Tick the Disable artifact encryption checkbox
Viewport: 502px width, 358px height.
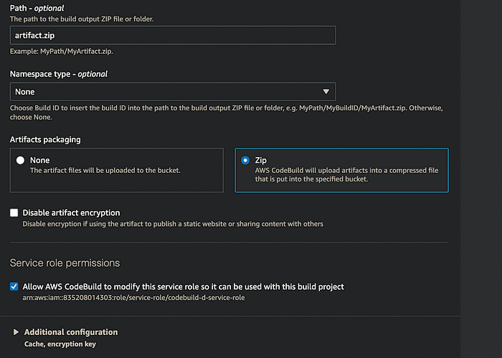pos(14,213)
